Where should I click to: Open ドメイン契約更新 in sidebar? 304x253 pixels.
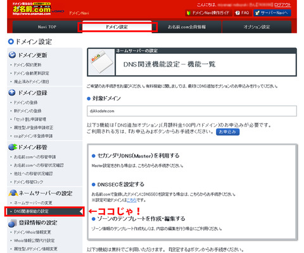(28, 65)
